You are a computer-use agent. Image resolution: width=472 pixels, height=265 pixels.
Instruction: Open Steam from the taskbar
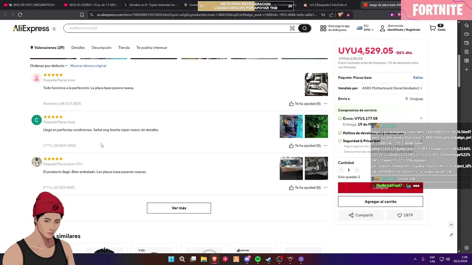point(268,259)
